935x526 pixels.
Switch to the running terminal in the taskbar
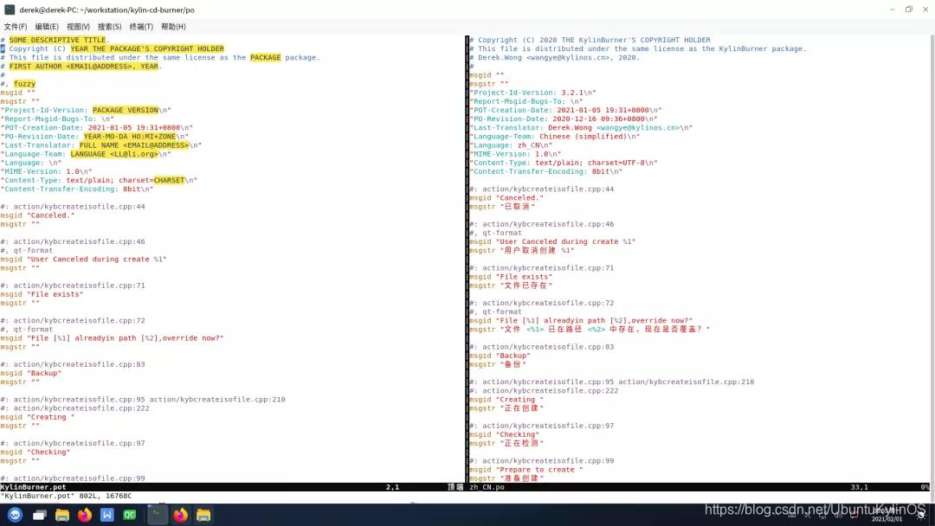(158, 515)
